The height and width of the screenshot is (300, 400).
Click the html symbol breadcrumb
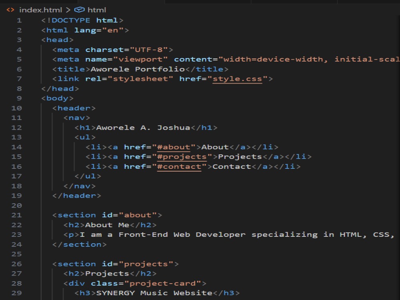click(97, 10)
